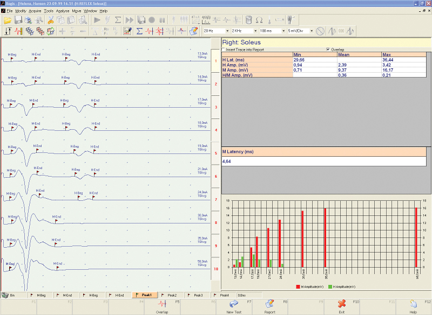The height and width of the screenshot is (315, 432).
Task: Open the Acquire menu
Action: (x=35, y=11)
